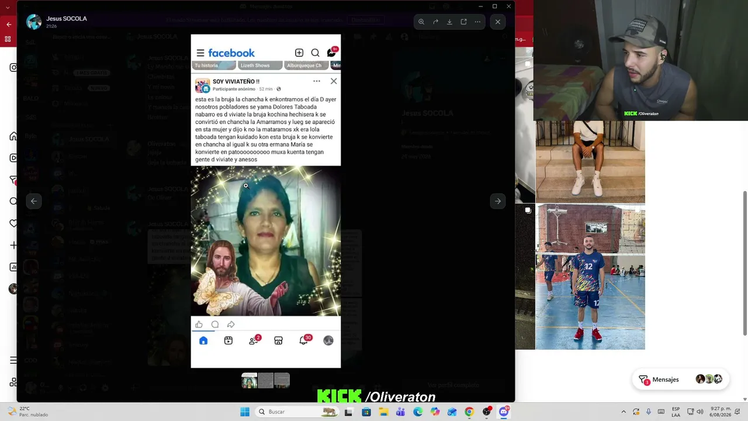Open the weather widget showing 22°C
Image resolution: width=748 pixels, height=421 pixels.
tap(28, 412)
